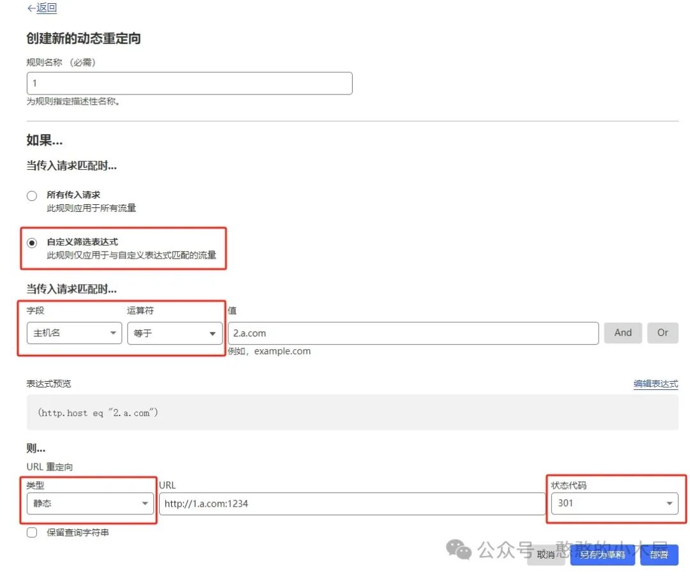This screenshot has height=577, width=690.
Task: Select the 所有传入请求 radio button
Action: 32,196
